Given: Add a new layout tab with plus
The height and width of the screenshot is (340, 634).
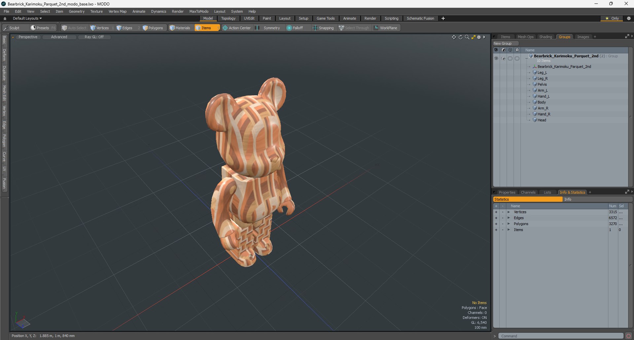Looking at the screenshot, I should click(443, 18).
